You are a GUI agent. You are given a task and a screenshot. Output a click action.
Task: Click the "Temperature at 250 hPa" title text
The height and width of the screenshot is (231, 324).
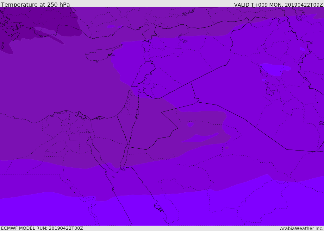(x=35, y=4)
